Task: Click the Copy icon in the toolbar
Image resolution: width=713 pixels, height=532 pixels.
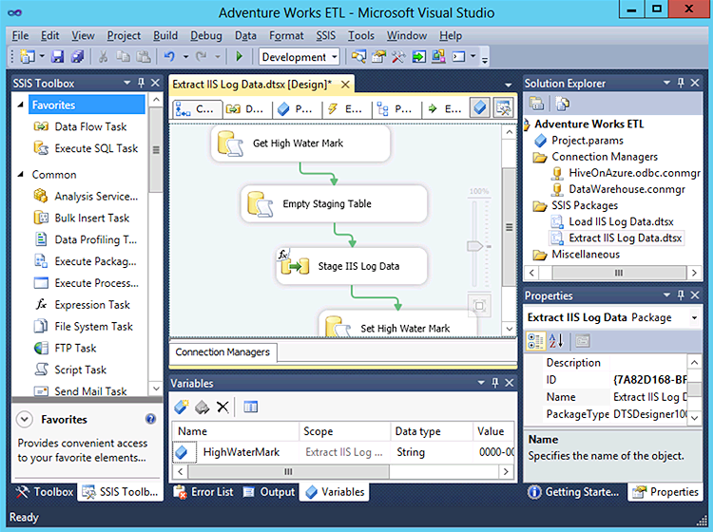Action: tap(124, 57)
